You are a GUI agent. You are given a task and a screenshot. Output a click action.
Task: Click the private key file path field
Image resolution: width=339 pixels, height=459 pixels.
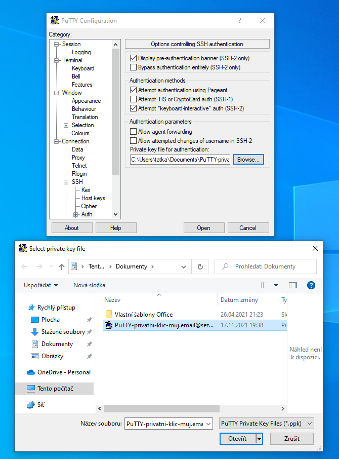pos(180,160)
